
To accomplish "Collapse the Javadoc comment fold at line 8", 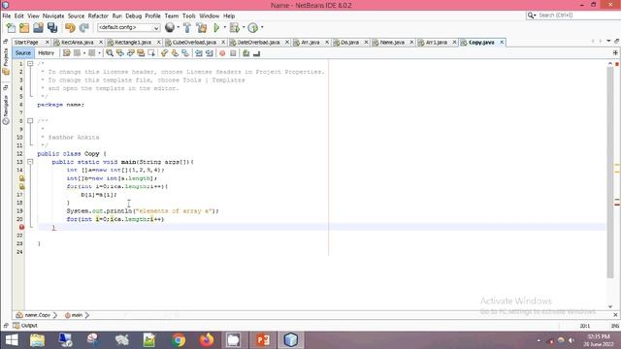I will pyautogui.click(x=30, y=120).
